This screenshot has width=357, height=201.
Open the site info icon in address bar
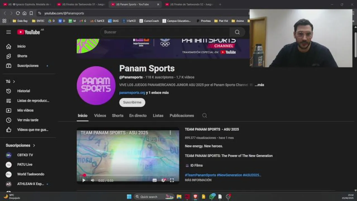[40, 13]
